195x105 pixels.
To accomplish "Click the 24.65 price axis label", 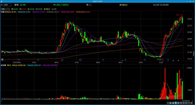I will click(189, 19).
